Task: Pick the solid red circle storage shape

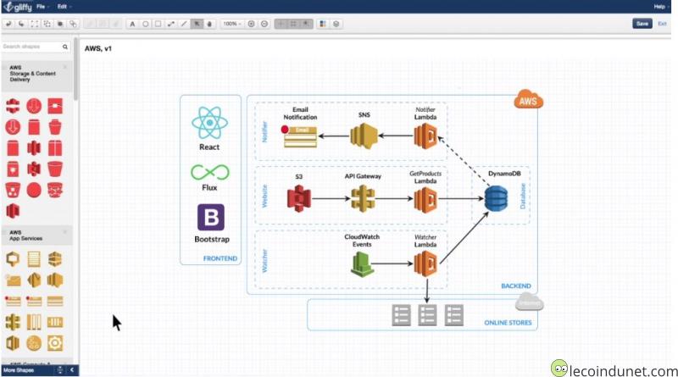Action: (34, 190)
